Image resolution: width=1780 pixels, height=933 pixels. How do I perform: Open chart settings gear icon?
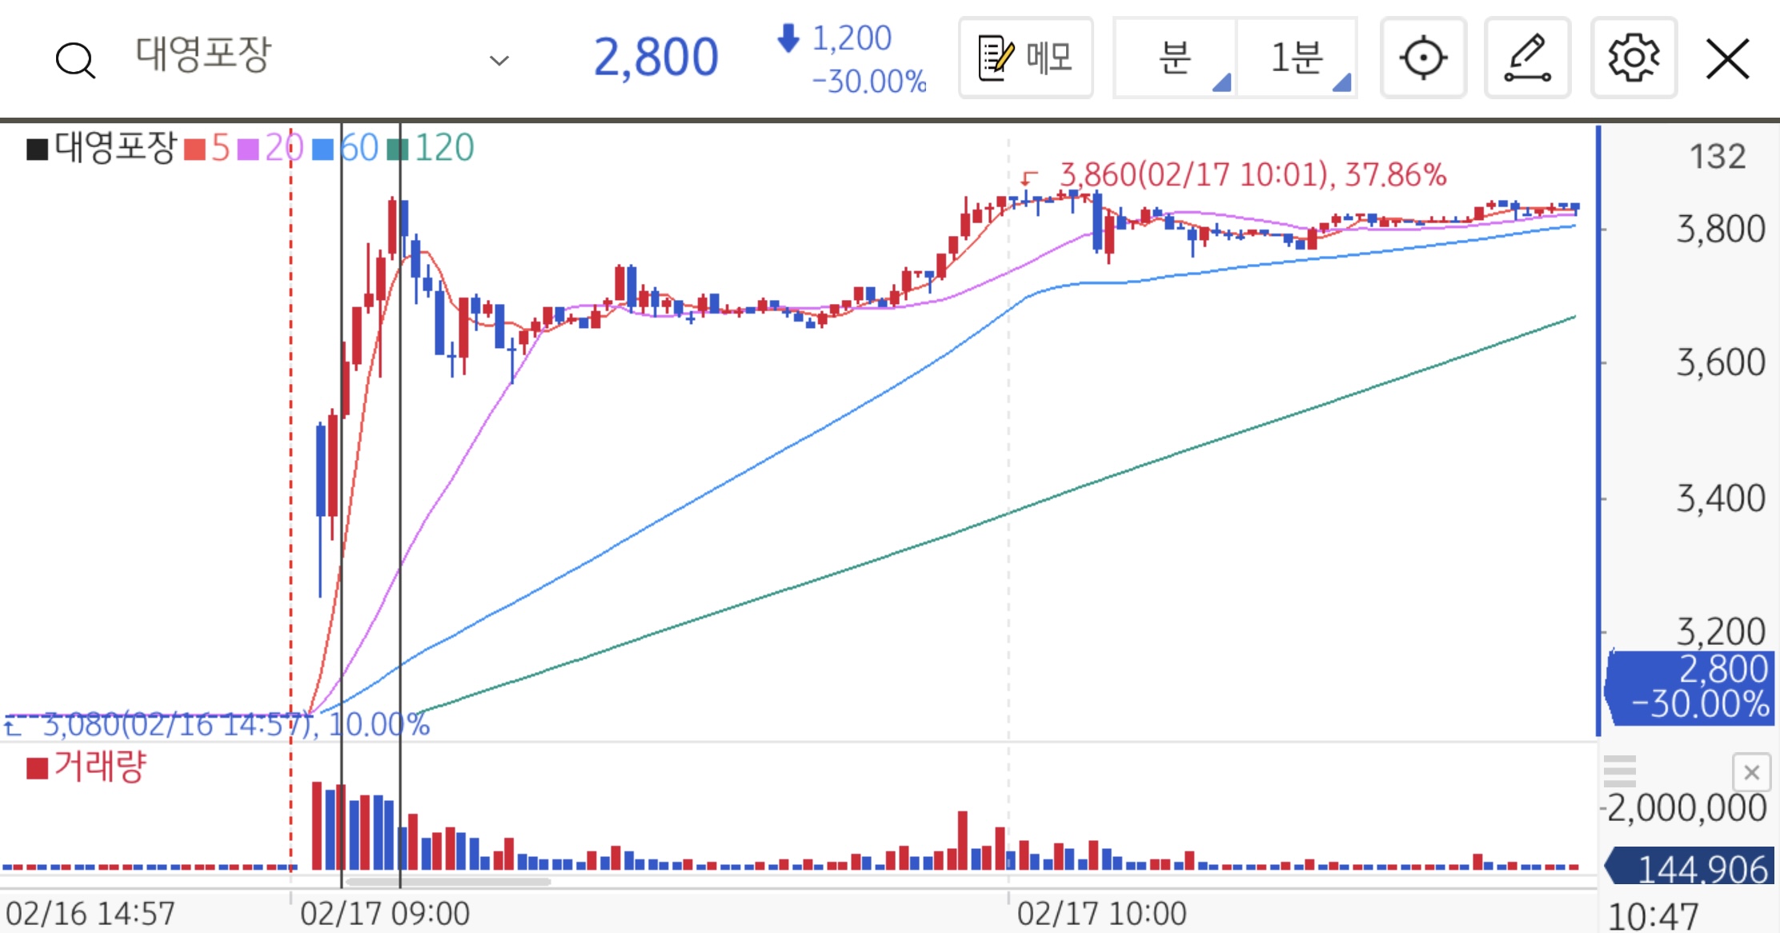pyautogui.click(x=1634, y=58)
